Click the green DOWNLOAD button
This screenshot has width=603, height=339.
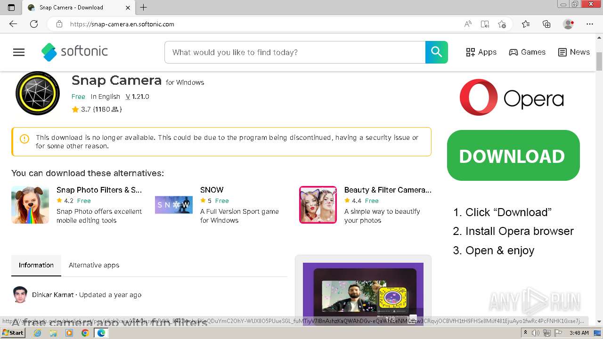[513, 155]
